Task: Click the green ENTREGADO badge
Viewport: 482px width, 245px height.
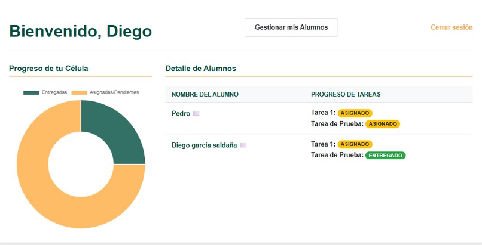Action: coord(385,155)
